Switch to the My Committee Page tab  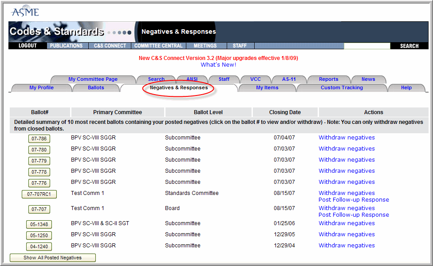(93, 79)
